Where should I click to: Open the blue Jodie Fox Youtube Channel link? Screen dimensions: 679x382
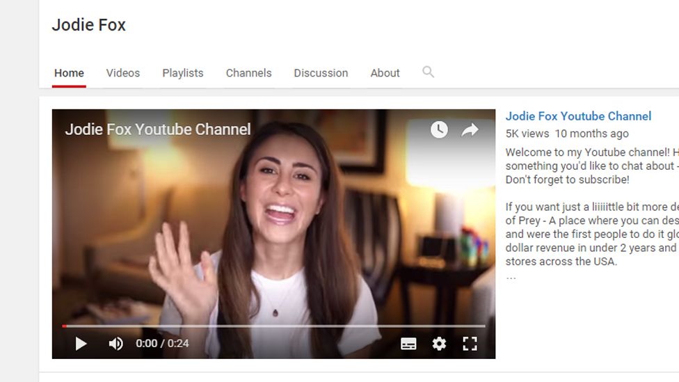[x=578, y=116]
